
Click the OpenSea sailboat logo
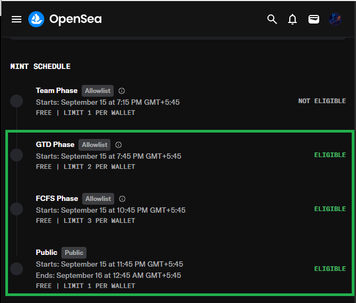(36, 19)
